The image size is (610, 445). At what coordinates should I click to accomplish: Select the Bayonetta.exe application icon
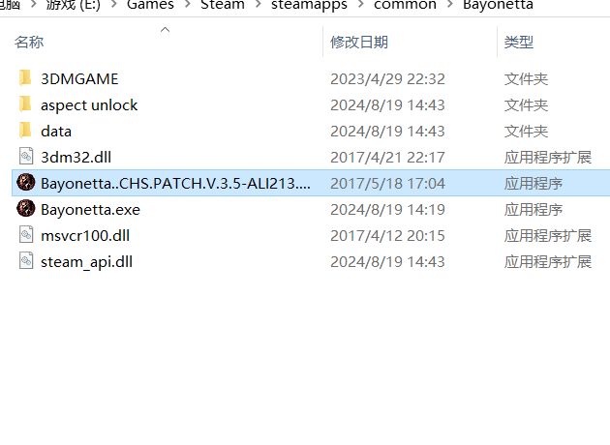pos(26,208)
